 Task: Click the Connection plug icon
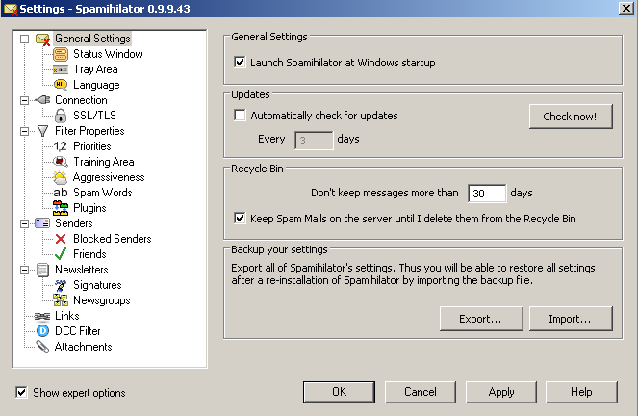click(x=42, y=100)
